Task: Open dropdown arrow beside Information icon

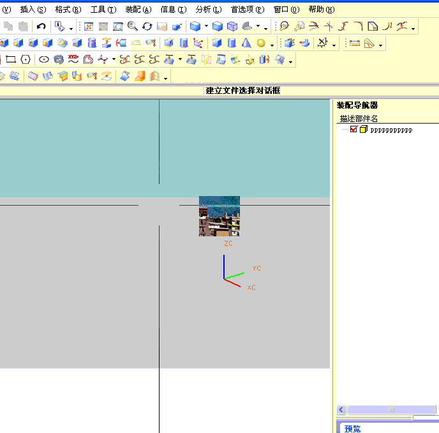Action: tap(71, 29)
